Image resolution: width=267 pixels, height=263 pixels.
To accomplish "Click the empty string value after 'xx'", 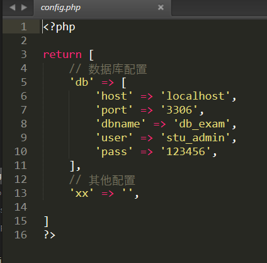I will tap(127, 191).
